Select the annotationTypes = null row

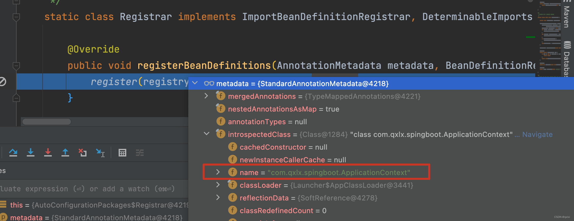(381, 122)
